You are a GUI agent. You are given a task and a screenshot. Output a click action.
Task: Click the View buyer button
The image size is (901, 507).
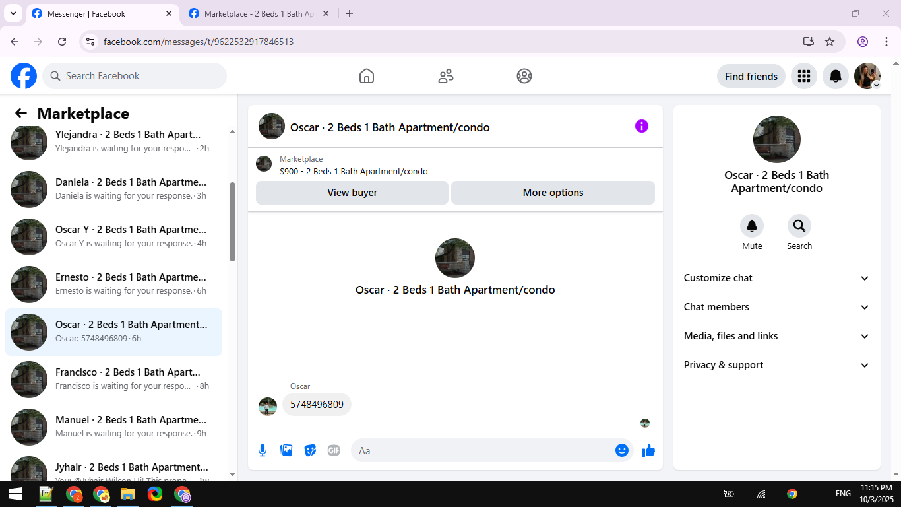point(352,193)
